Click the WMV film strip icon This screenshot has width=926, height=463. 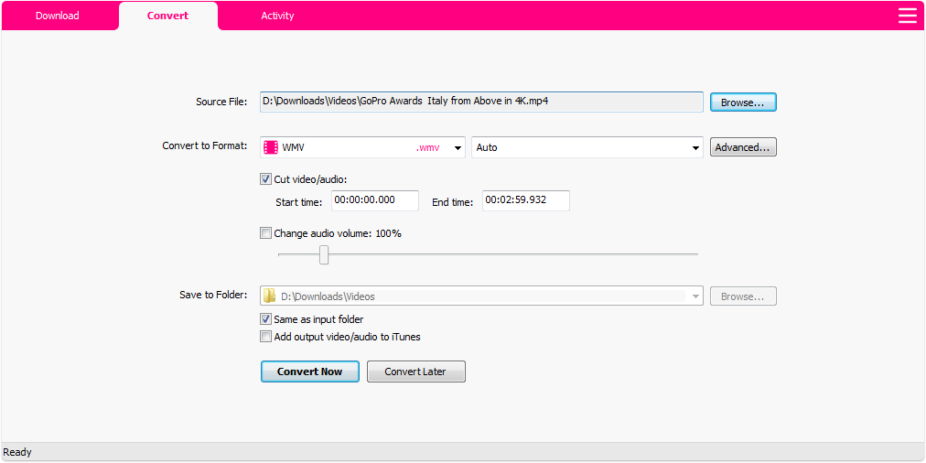[x=270, y=147]
